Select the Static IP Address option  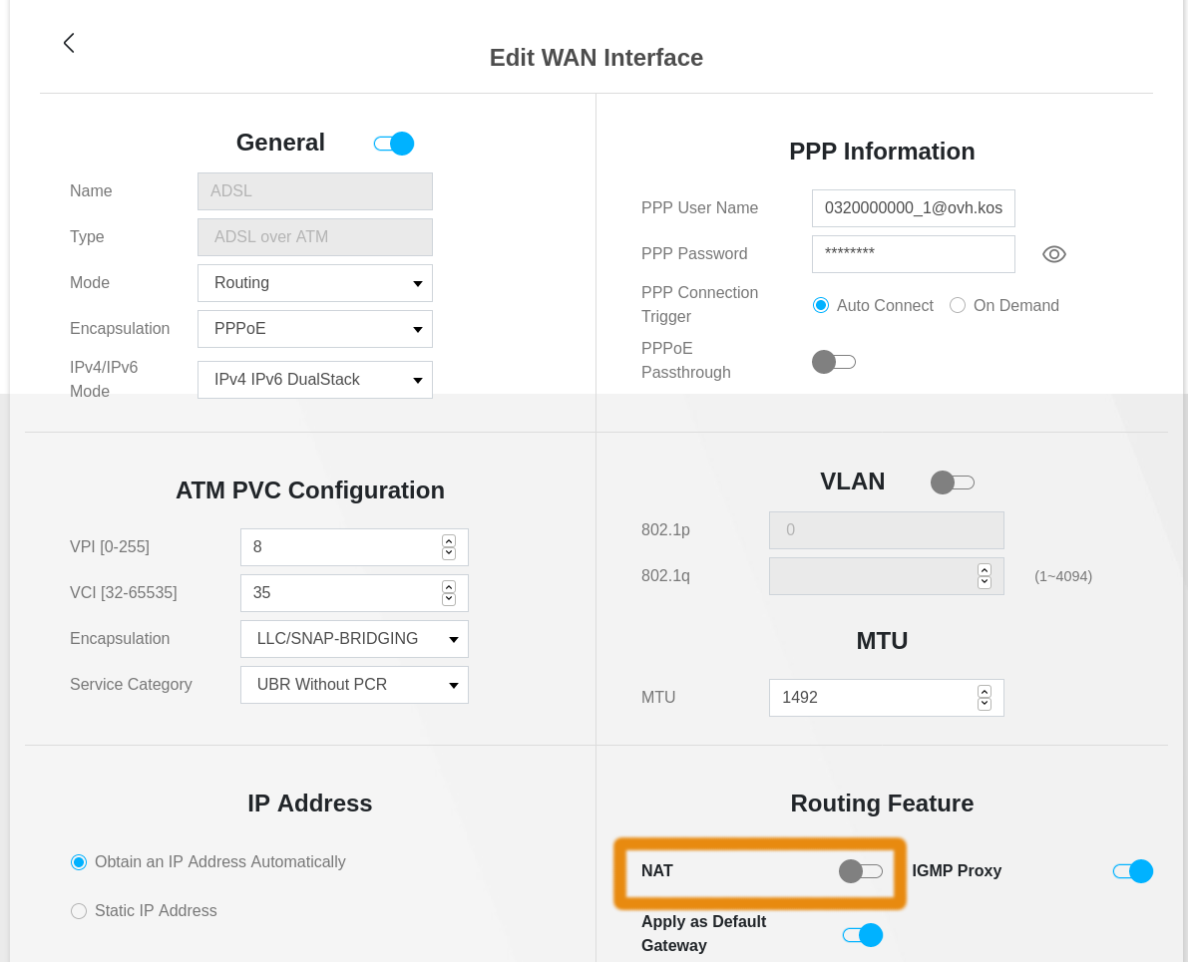click(x=79, y=911)
